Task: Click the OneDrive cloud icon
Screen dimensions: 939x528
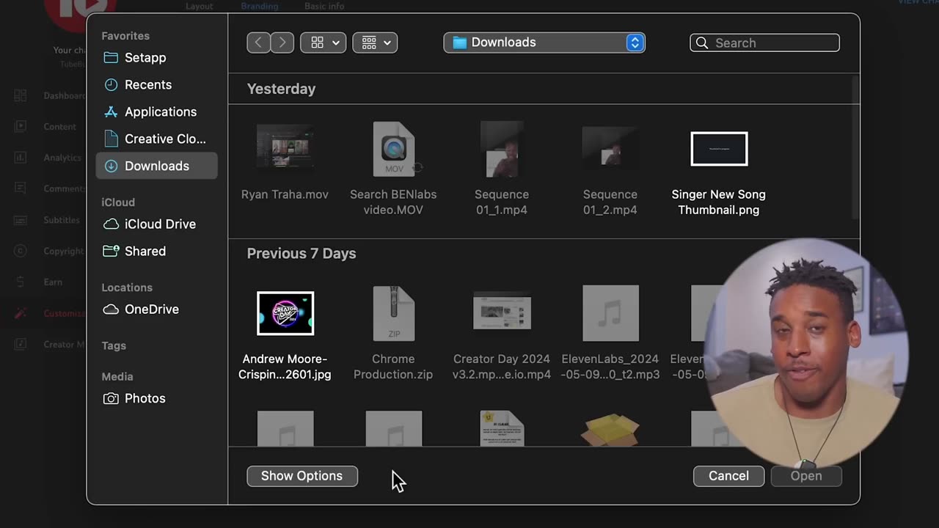Action: 111,309
